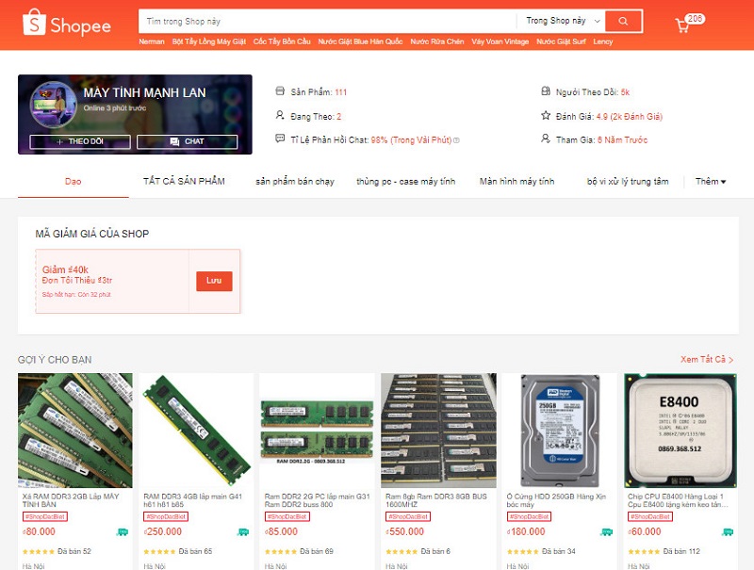The width and height of the screenshot is (754, 570).
Task: Click the shop avatar of Máy Tính Mạnh Lan
Action: pyautogui.click(x=54, y=105)
